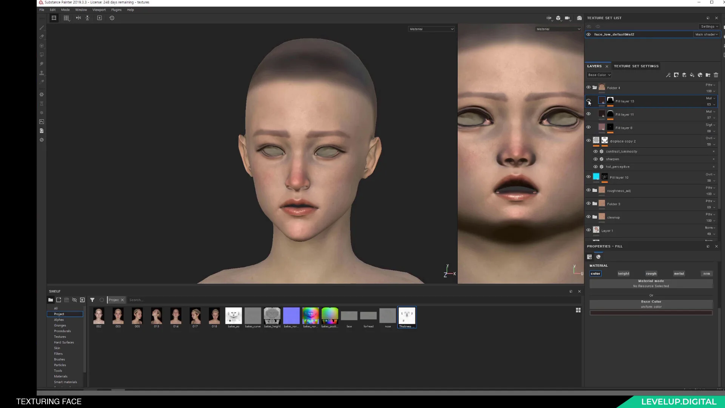Open the Viewport menu

click(x=99, y=10)
